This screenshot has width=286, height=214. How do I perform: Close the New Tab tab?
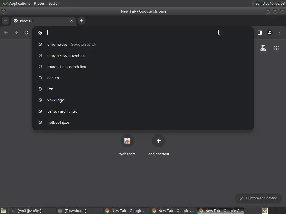pos(71,21)
